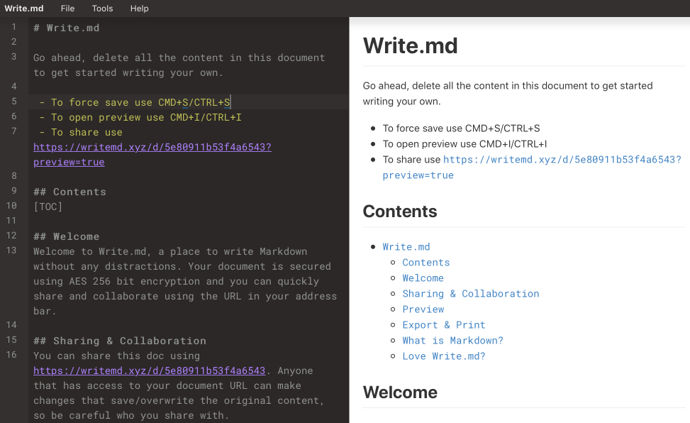Click the Write.md top-level TOC link
This screenshot has width=690, height=423.
coord(406,247)
